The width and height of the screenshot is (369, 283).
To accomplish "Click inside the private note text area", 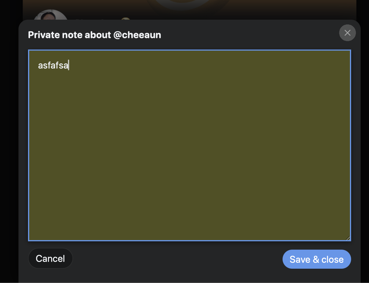I will 190,145.
